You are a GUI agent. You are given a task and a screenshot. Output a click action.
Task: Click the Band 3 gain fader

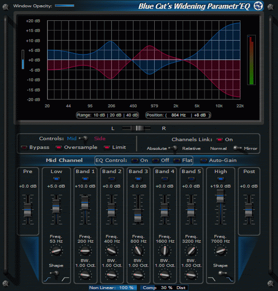(138, 215)
